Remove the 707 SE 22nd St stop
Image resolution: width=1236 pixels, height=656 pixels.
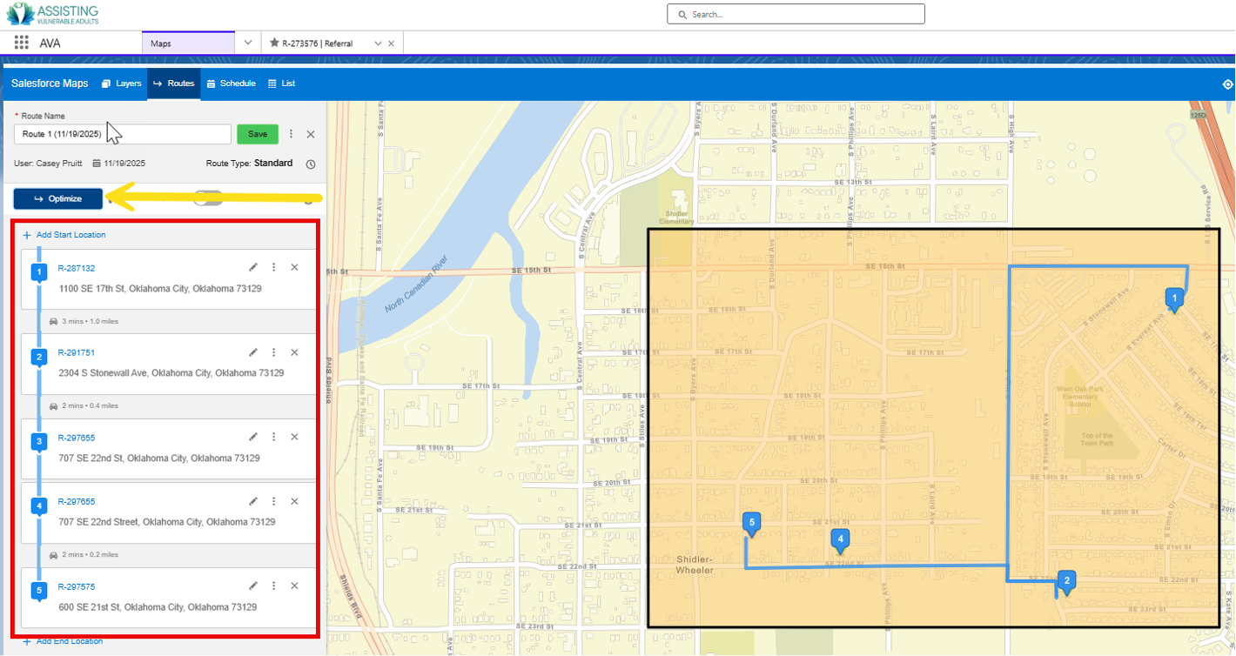point(294,437)
